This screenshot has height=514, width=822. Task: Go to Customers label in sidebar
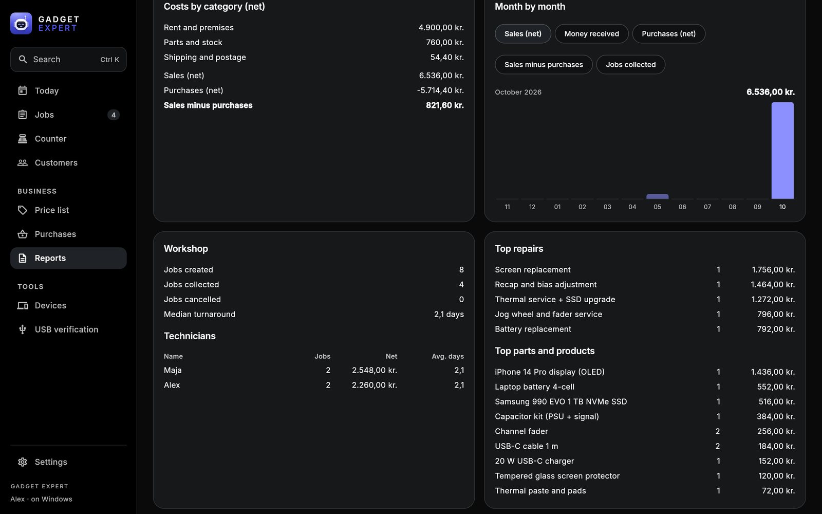tap(56, 162)
